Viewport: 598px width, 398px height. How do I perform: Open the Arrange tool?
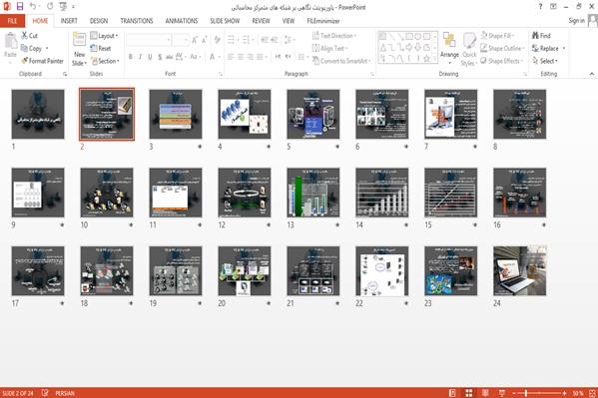pos(449,48)
